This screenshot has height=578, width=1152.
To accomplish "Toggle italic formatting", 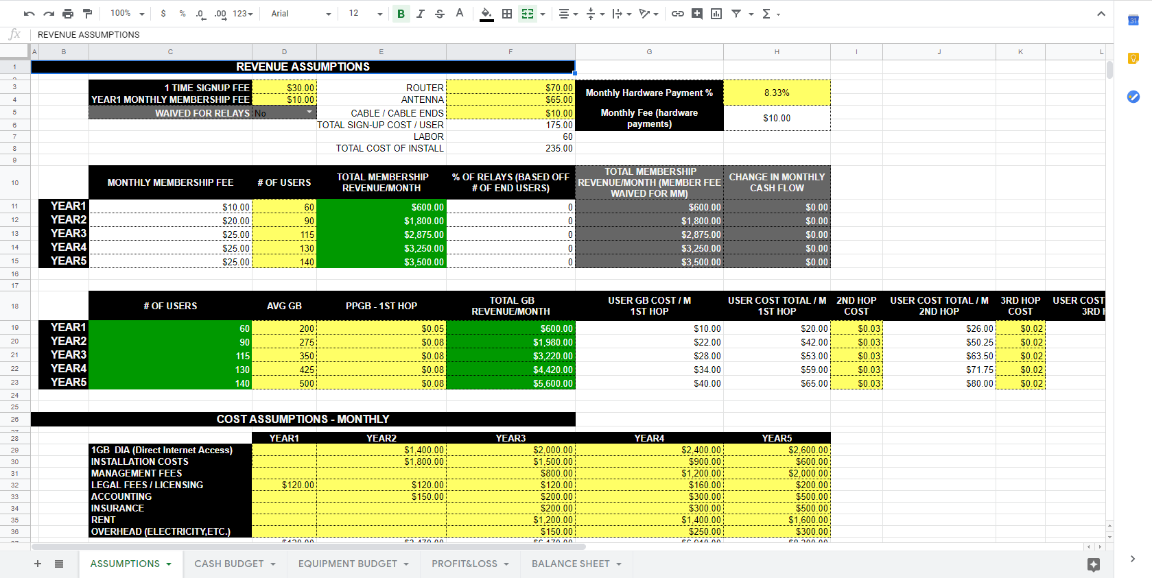I will pyautogui.click(x=421, y=14).
